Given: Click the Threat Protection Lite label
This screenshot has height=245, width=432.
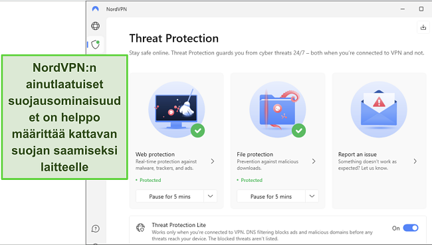Looking at the screenshot, I should pos(179,225).
